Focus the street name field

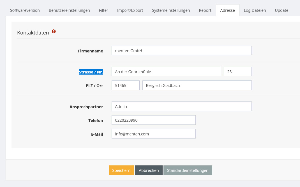(x=166, y=72)
